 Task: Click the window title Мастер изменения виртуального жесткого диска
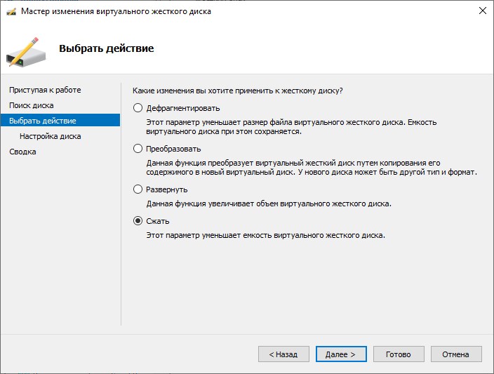tap(116, 11)
